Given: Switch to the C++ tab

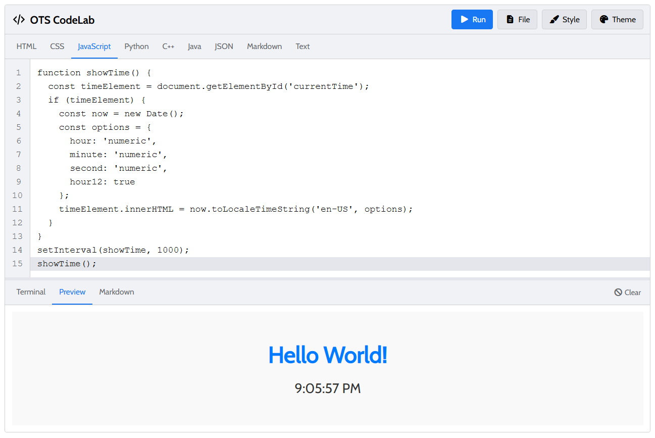Looking at the screenshot, I should click(x=168, y=46).
